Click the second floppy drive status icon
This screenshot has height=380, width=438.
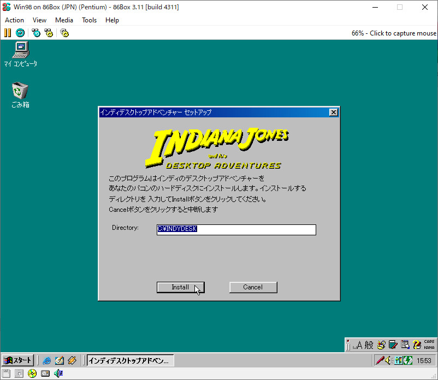click(x=19, y=373)
